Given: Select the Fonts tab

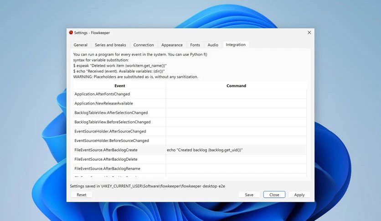Looking at the screenshot, I should point(195,45).
